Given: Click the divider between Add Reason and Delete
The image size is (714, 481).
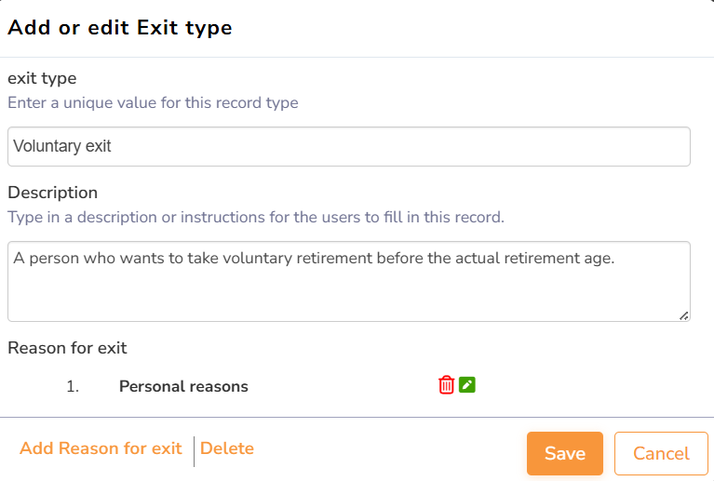Looking at the screenshot, I should click(194, 451).
